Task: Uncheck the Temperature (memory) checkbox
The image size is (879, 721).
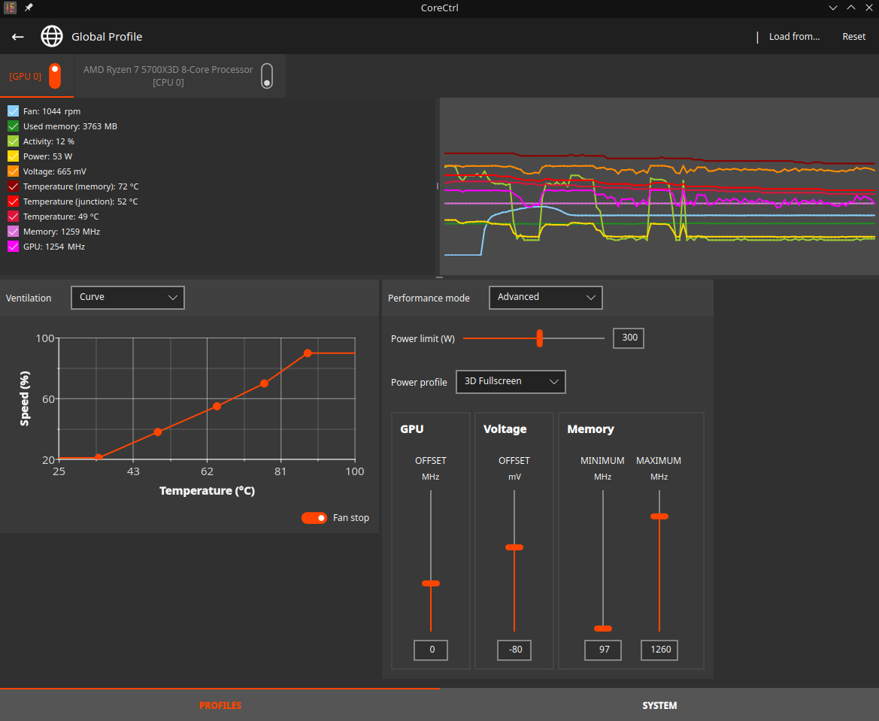Action: point(13,186)
